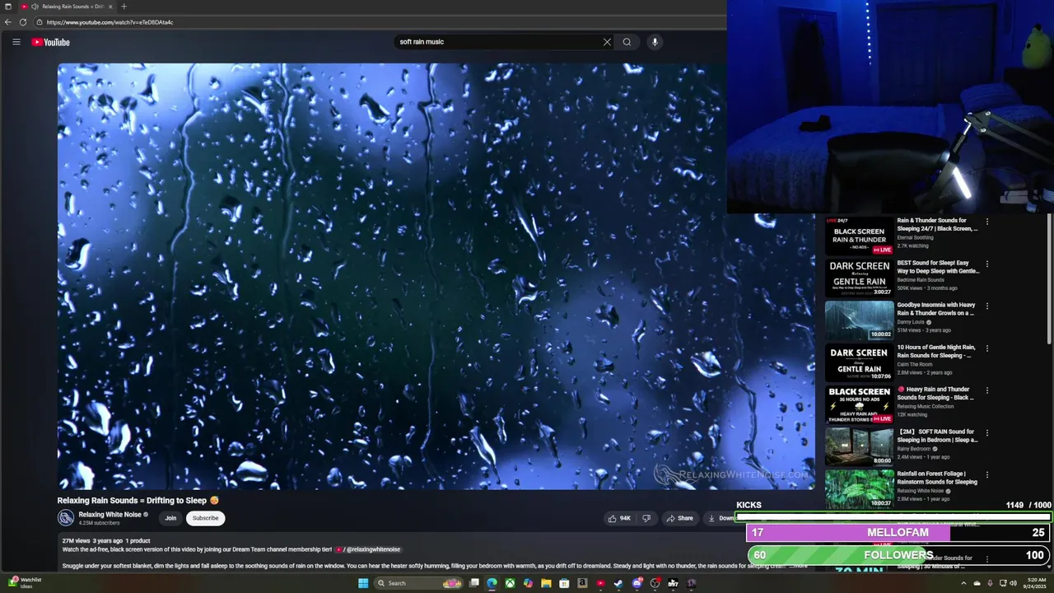Share the Relaxing Rain Sounds video
Screen dimensions: 1054x593
(x=680, y=518)
